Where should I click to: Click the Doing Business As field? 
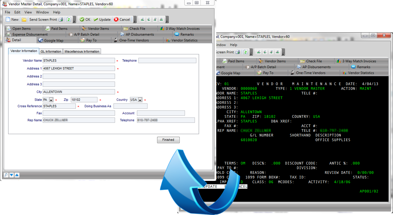131,106
